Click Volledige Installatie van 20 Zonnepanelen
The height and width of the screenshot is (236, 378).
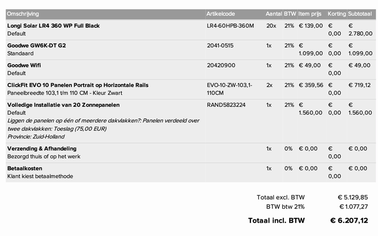(63, 105)
